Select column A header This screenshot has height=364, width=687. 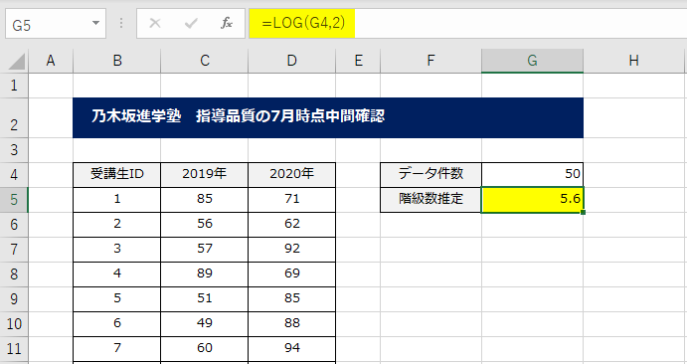51,61
